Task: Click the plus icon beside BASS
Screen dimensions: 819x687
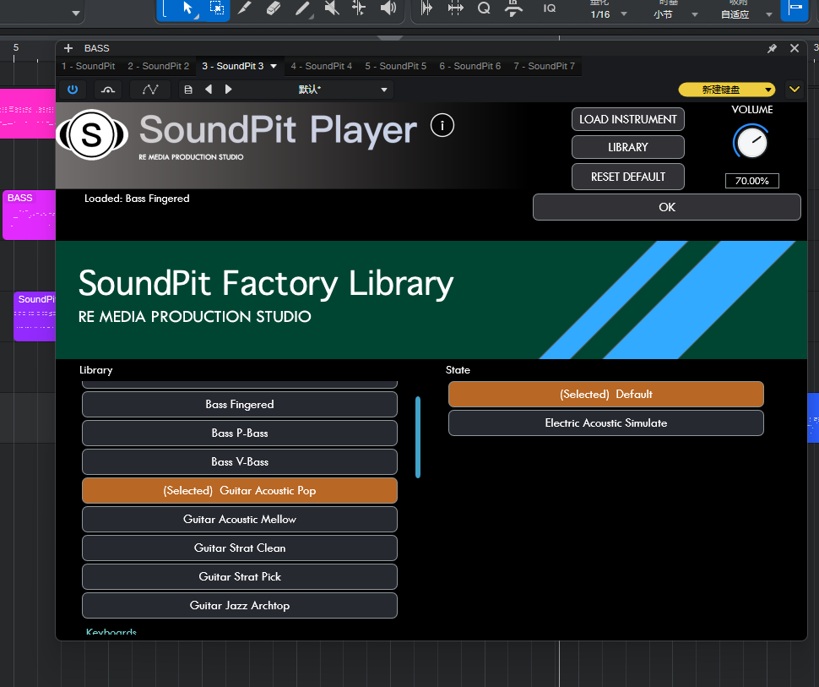Action: (68, 48)
